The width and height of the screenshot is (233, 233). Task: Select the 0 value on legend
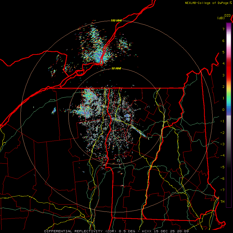click(x=223, y=110)
